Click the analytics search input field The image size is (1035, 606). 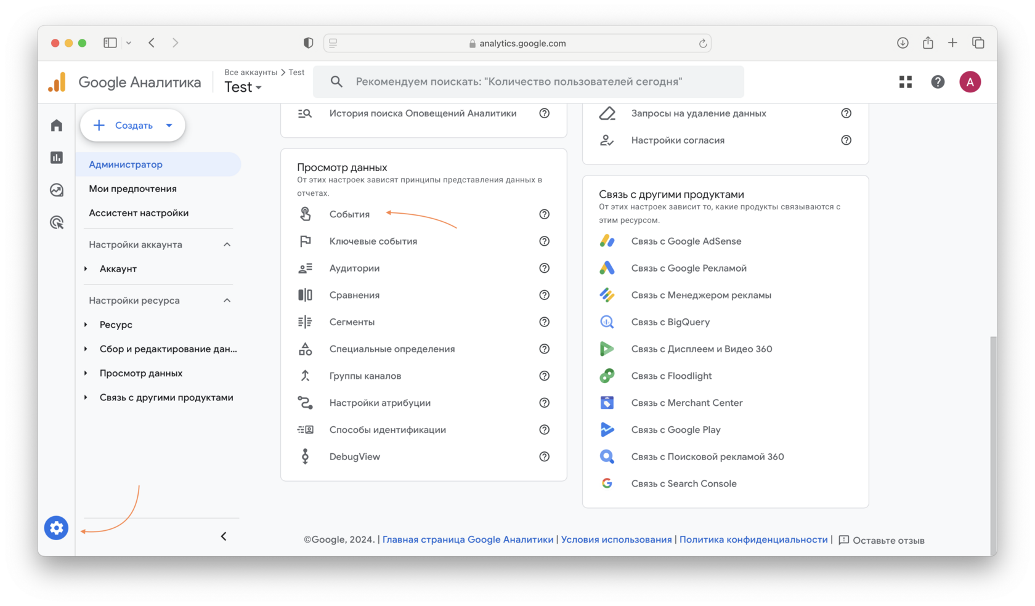tap(529, 82)
